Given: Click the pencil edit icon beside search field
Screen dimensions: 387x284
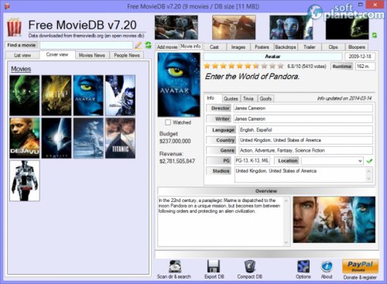Looking at the screenshot, I should click(139, 46).
